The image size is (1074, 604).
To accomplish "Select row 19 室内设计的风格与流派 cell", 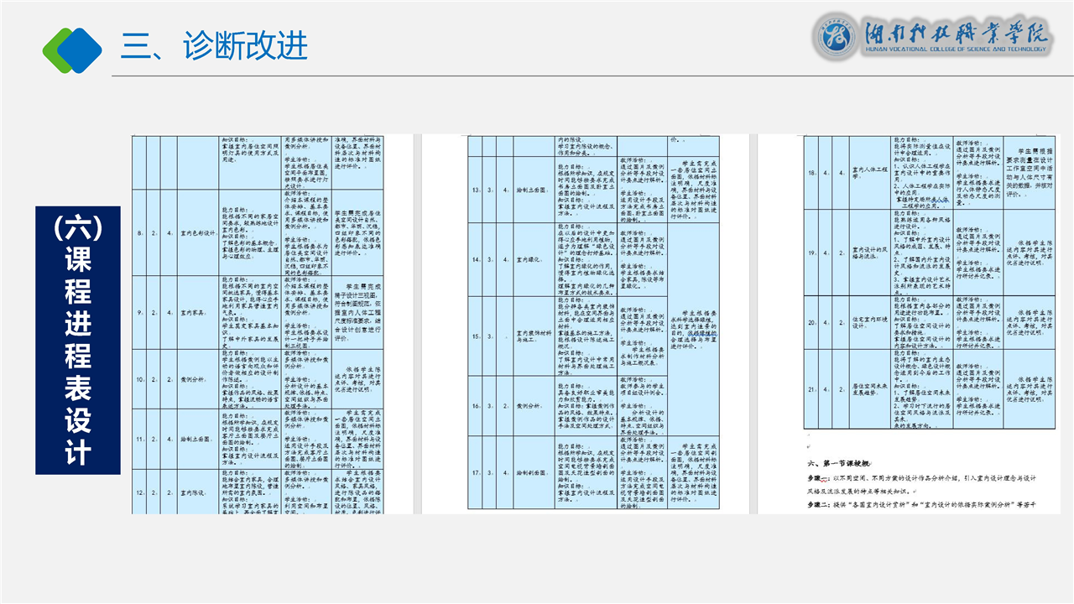I will [x=869, y=252].
